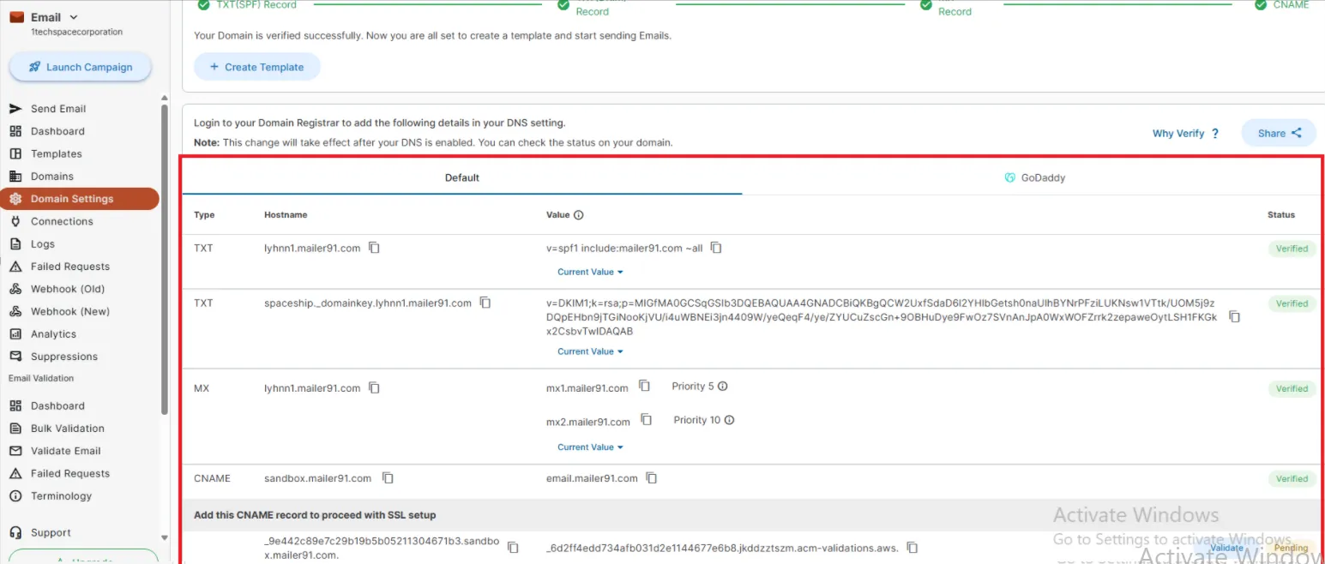Copy sandbox.mailer91.com hostname
This screenshot has width=1325, height=564.
(x=388, y=477)
